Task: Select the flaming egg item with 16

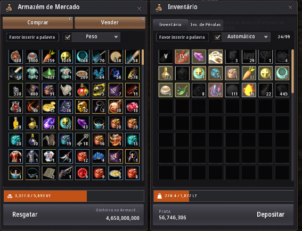Action: (x=249, y=90)
